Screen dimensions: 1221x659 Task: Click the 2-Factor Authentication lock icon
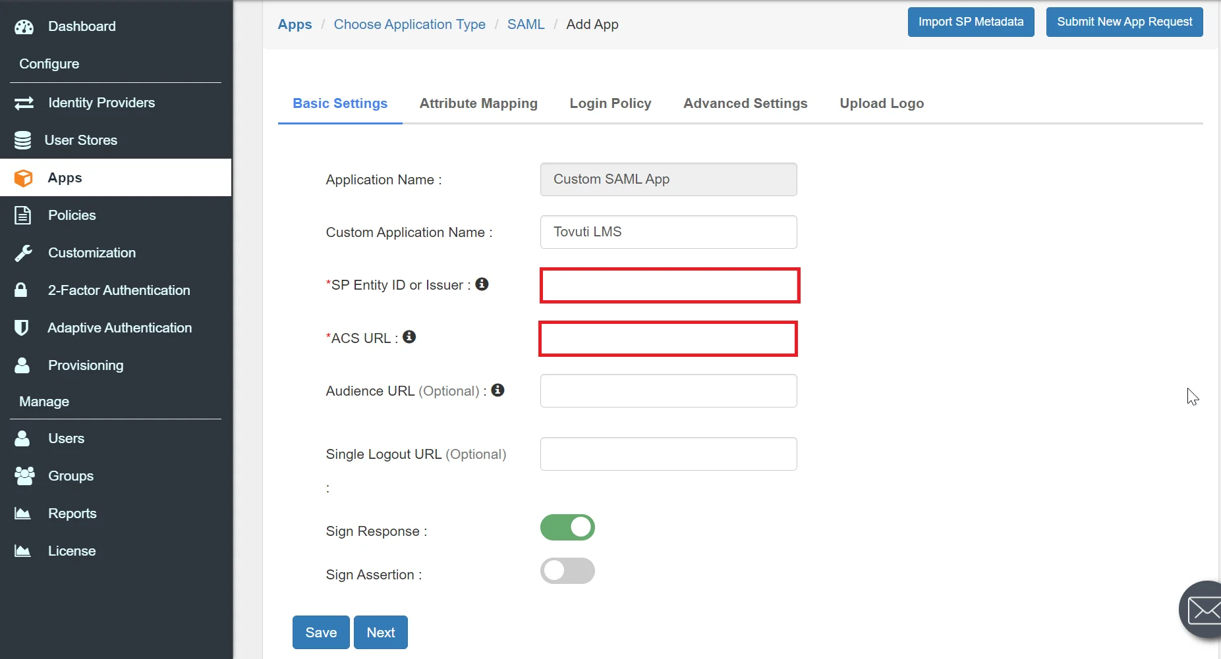tap(21, 290)
